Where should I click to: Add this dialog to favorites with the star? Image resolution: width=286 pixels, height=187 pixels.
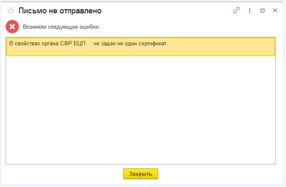pyautogui.click(x=11, y=11)
